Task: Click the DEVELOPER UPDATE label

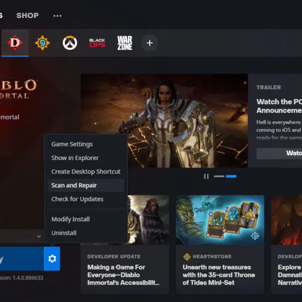Action: coord(114,257)
